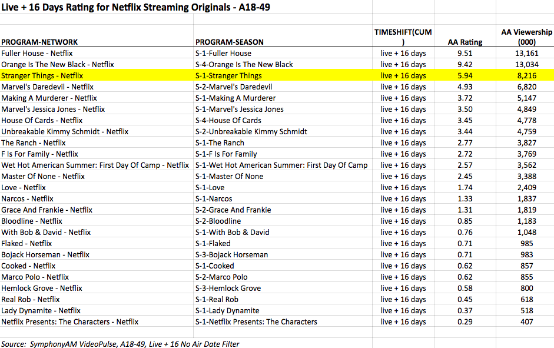Click the rating value 4.93

coord(465,87)
